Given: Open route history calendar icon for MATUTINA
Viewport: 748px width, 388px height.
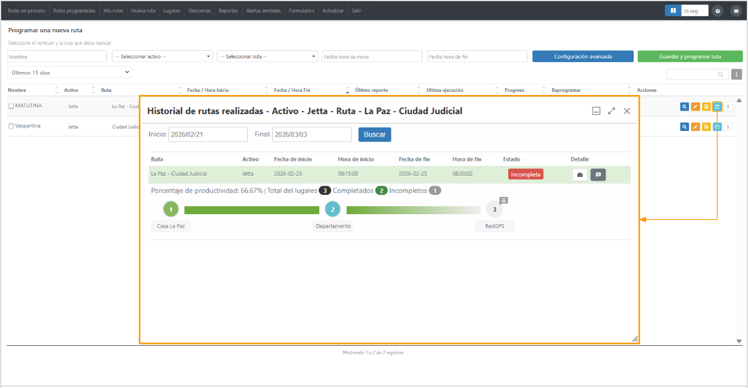Looking at the screenshot, I should (717, 107).
